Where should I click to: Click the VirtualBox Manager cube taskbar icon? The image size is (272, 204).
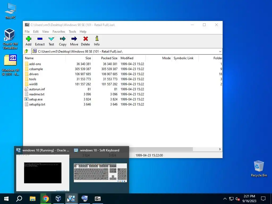coord(58,199)
